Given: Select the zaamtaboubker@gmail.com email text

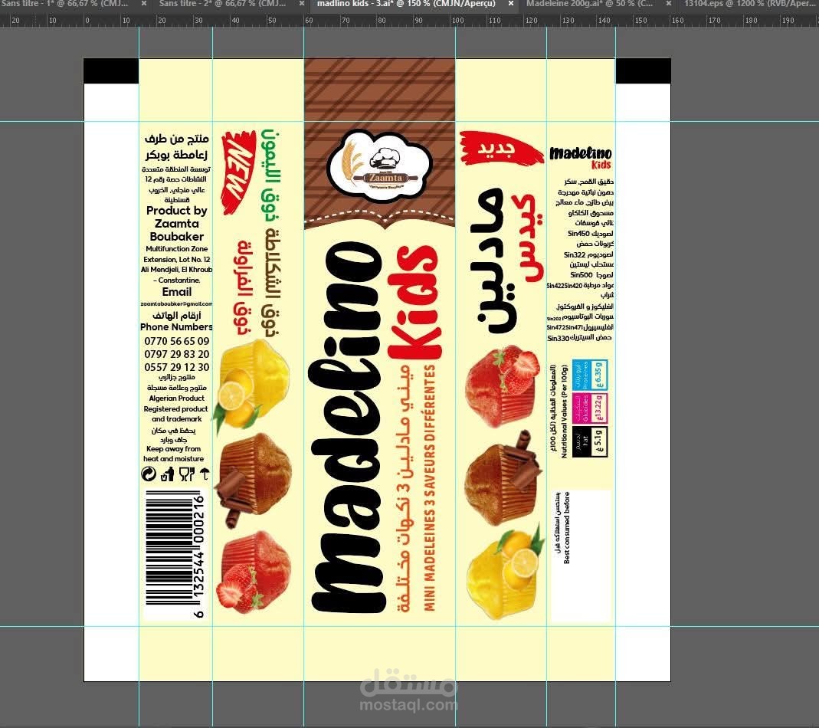Looking at the screenshot, I should pos(176,303).
